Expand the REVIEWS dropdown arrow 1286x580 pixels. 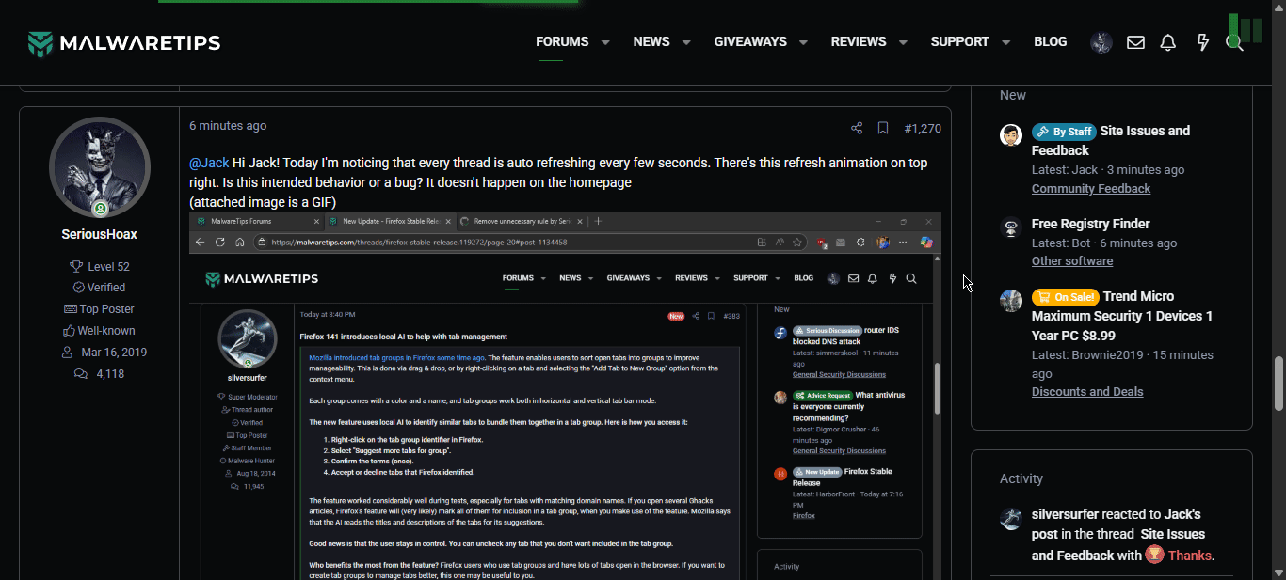click(903, 42)
